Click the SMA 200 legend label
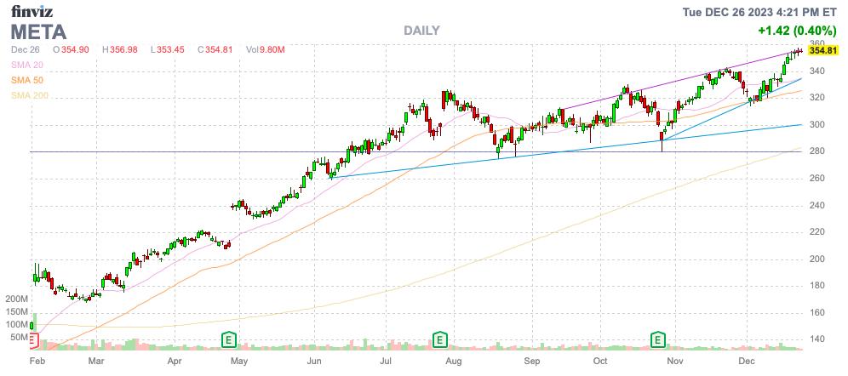848x376 pixels. [x=30, y=96]
